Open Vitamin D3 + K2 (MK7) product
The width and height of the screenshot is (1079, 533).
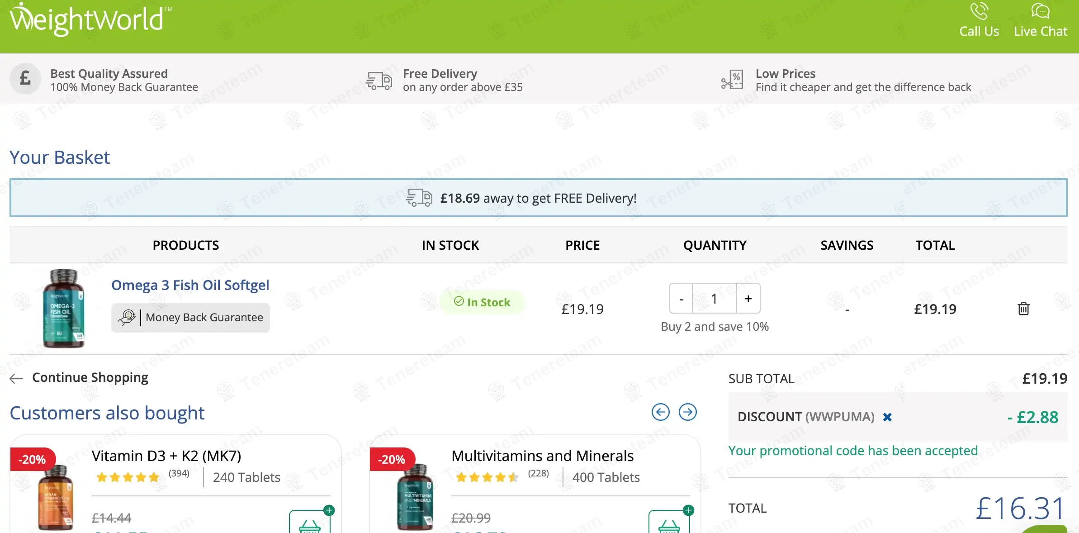[166, 456]
